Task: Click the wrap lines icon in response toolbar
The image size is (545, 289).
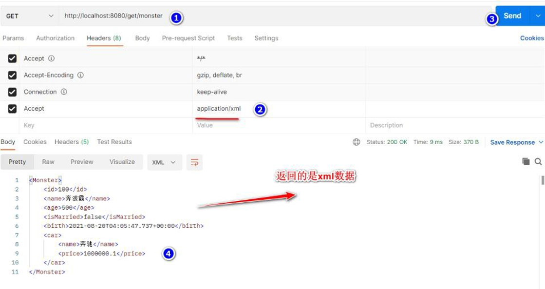Action: point(194,162)
